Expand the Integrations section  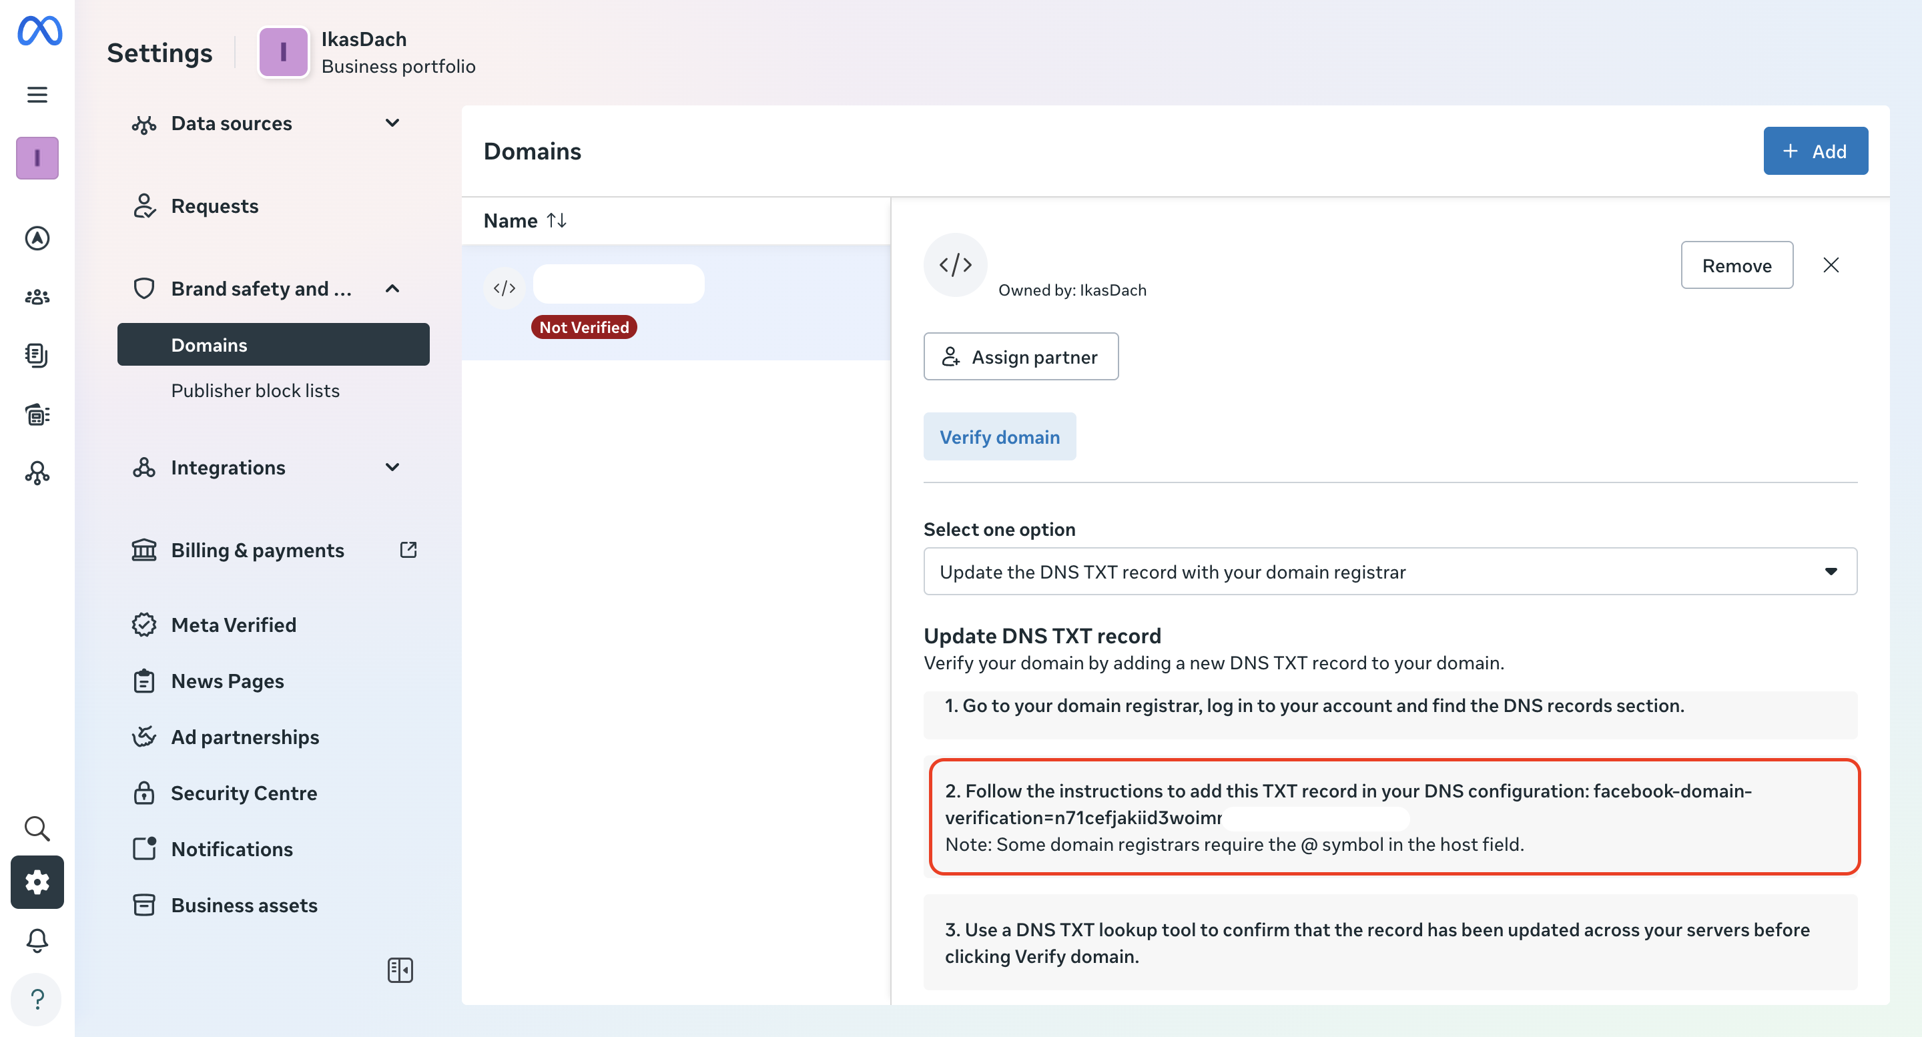(392, 467)
